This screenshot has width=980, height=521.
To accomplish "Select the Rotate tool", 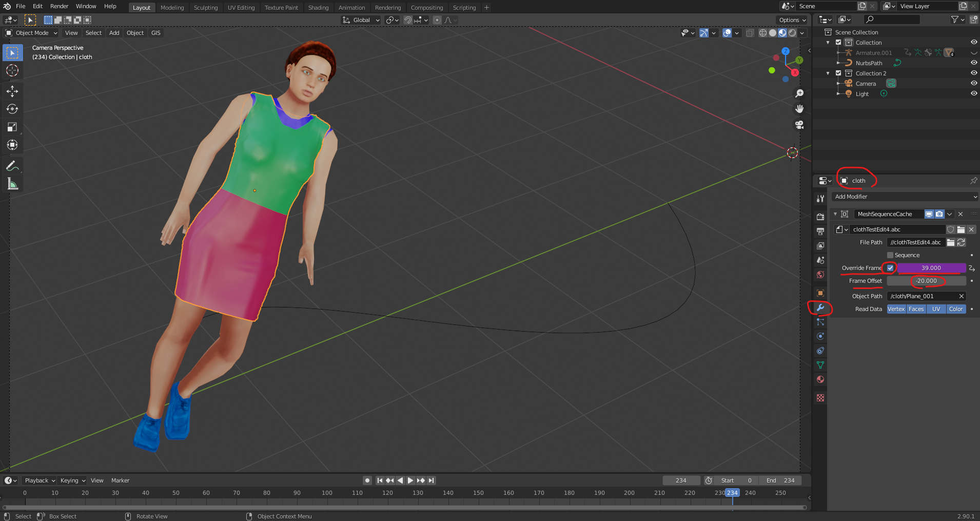I will pos(12,109).
